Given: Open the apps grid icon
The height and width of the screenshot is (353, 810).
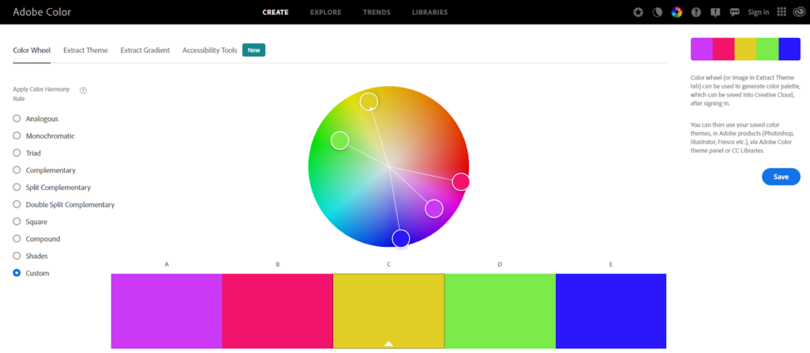Looking at the screenshot, I should (782, 13).
